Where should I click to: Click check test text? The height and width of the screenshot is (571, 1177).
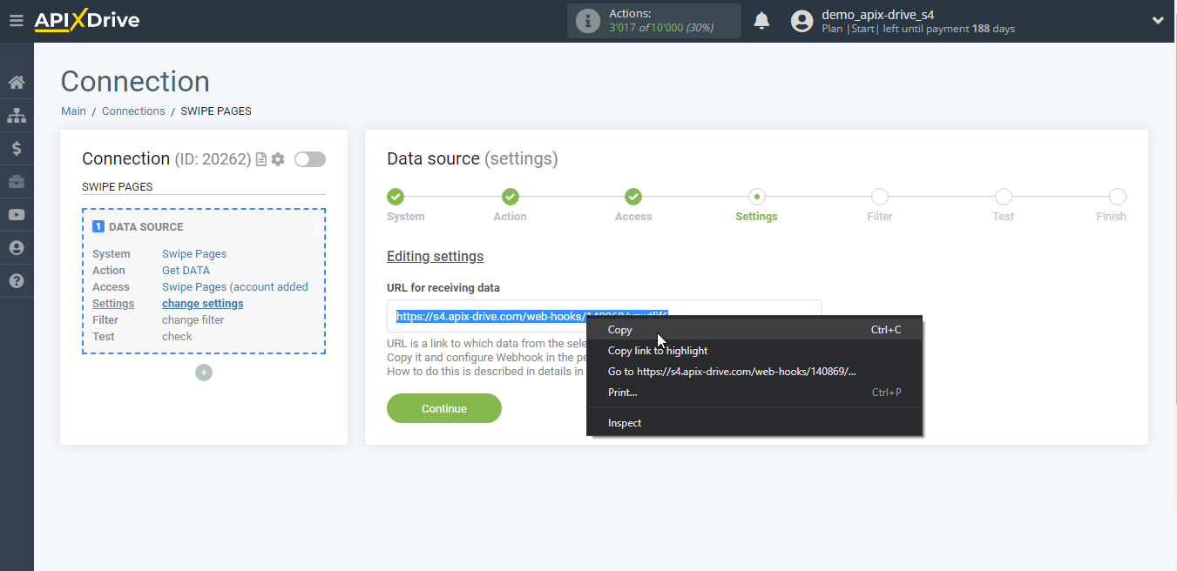177,337
